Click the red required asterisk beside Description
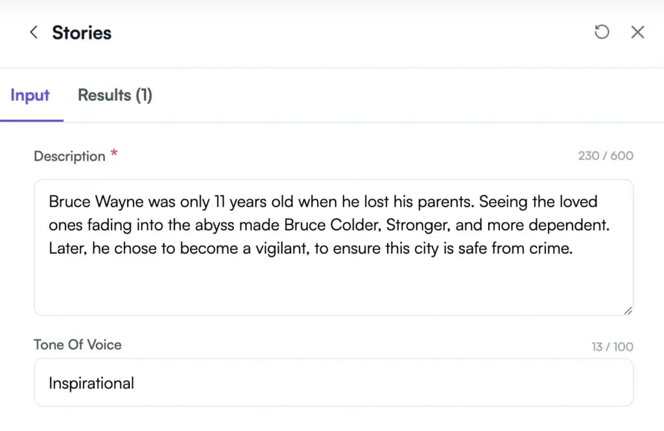 (114, 154)
